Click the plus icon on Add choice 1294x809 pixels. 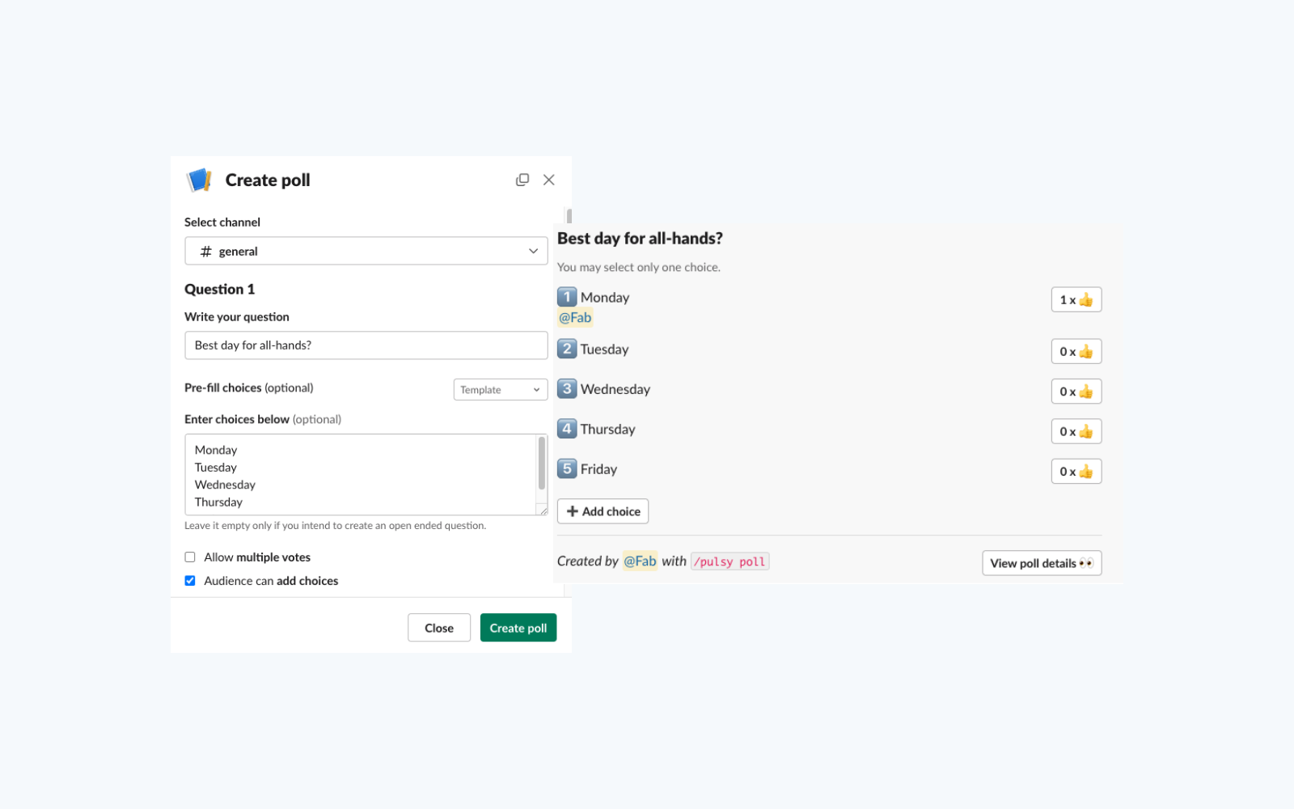click(573, 510)
